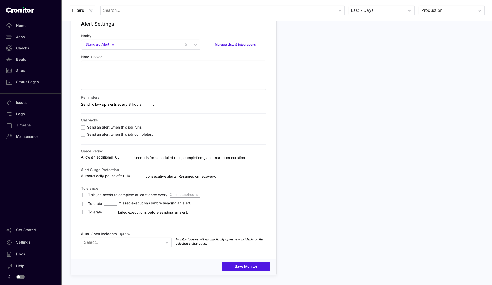The image size is (492, 285).
Task: Click the Alert Surge Protection count field
Action: (135, 176)
